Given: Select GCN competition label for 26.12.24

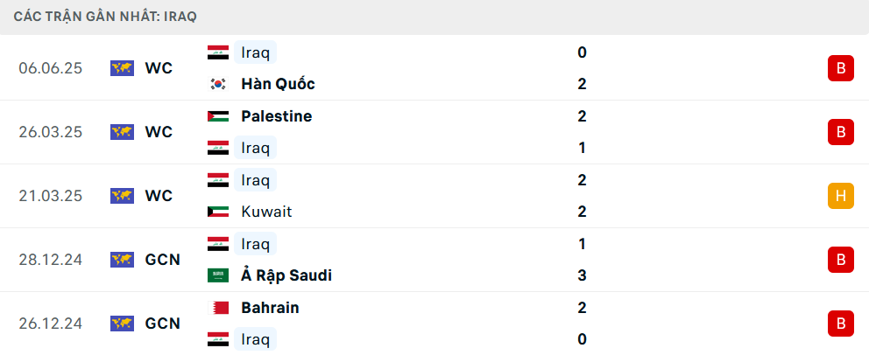Looking at the screenshot, I should (162, 324).
